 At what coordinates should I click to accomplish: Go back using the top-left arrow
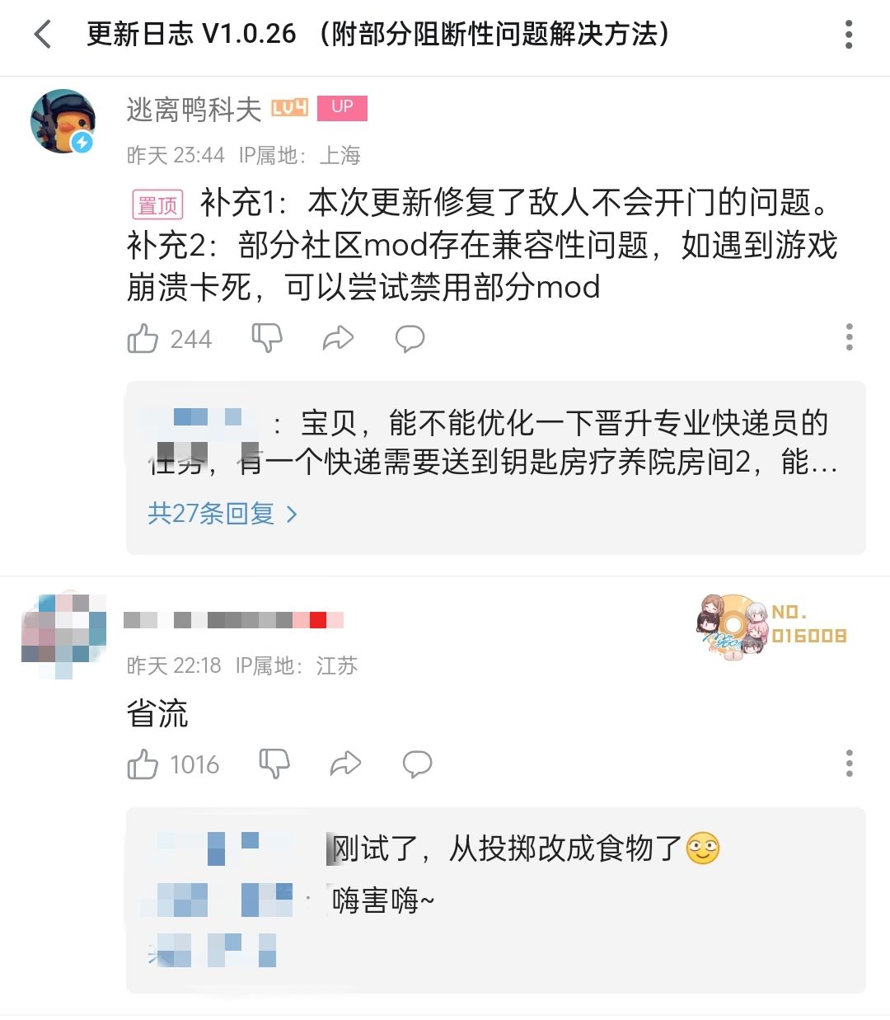[43, 35]
